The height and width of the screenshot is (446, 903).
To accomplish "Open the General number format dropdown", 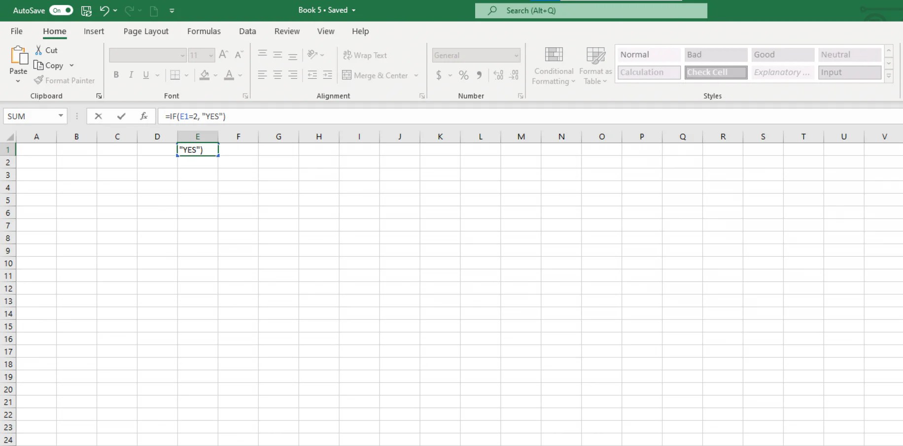I will point(517,55).
